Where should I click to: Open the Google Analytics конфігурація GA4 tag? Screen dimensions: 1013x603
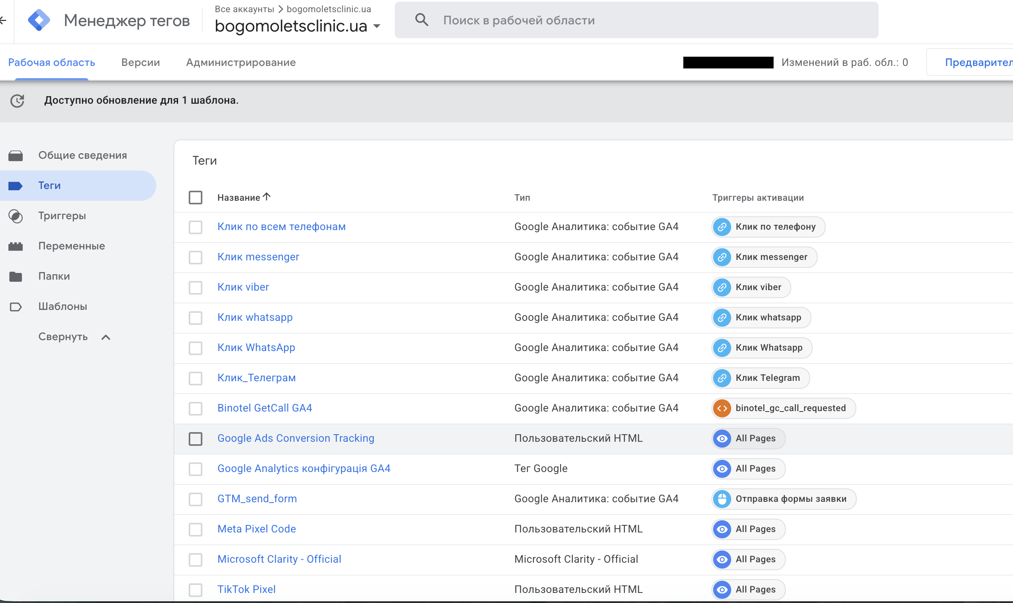[x=304, y=469]
